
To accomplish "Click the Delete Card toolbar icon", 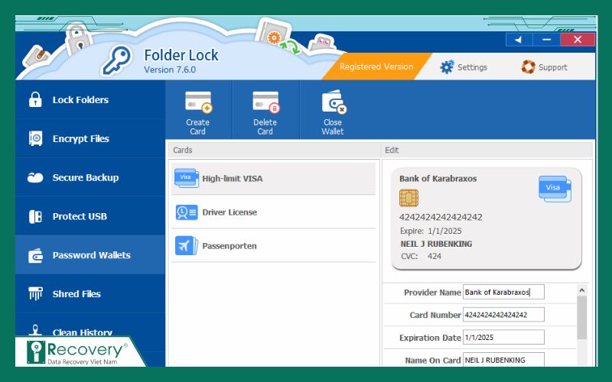I will coord(265,102).
